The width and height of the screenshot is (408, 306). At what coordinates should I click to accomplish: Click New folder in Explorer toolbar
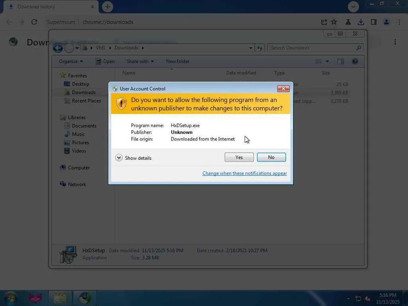(x=178, y=61)
